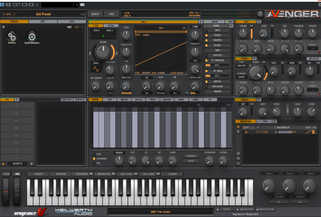Click the search magnifier beside FAV

(x=83, y=27)
